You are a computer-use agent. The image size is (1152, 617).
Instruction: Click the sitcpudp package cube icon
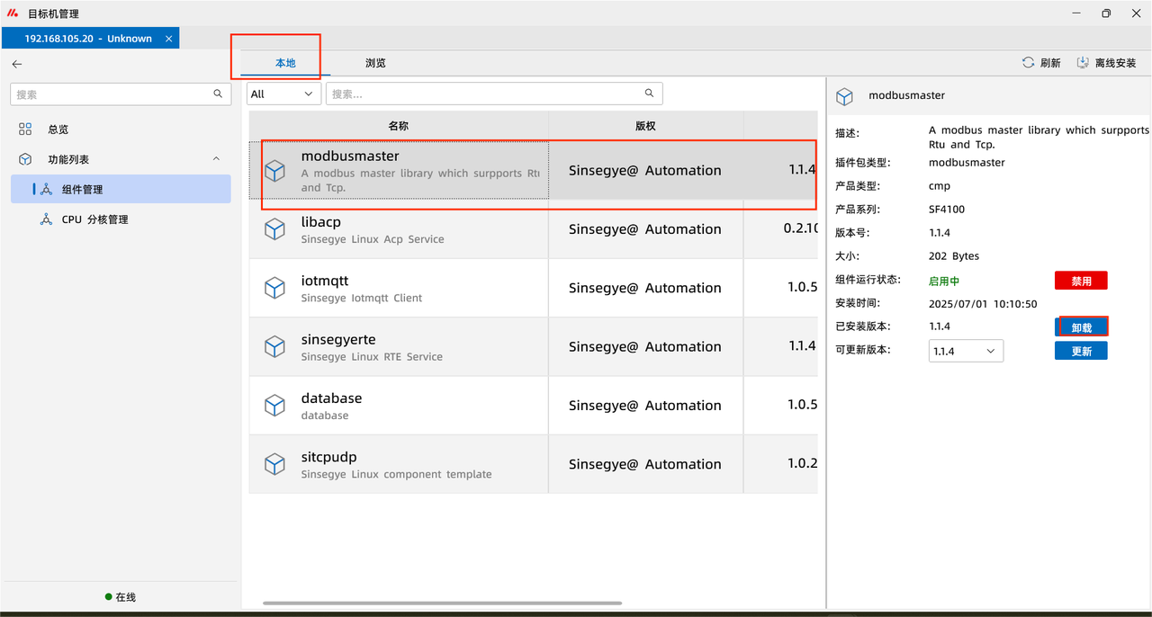[x=274, y=464]
